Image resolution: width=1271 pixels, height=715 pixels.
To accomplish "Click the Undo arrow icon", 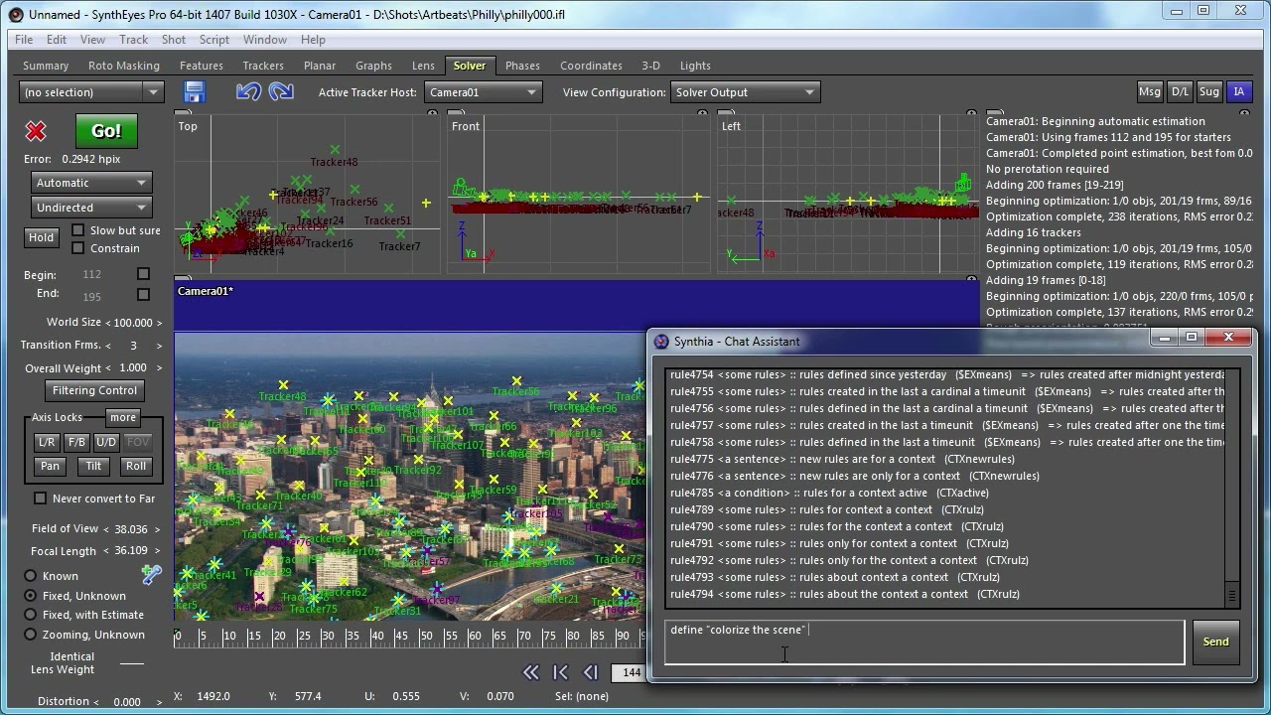I will tap(248, 92).
